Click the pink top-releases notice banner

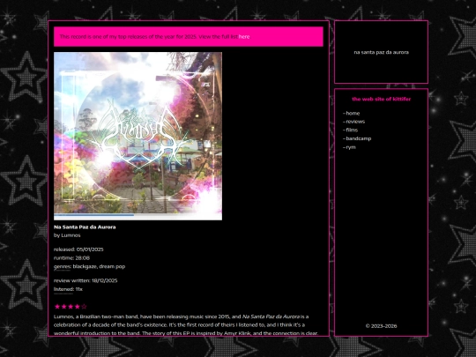click(189, 37)
